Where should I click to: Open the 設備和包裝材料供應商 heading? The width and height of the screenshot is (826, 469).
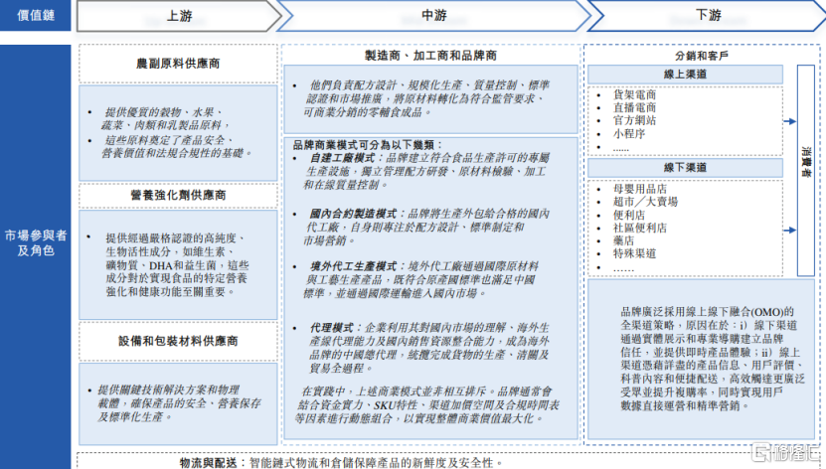tap(178, 340)
